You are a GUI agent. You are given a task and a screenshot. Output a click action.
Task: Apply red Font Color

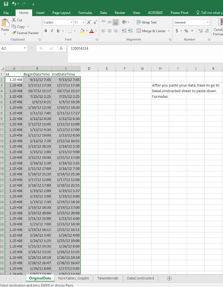tap(92, 31)
